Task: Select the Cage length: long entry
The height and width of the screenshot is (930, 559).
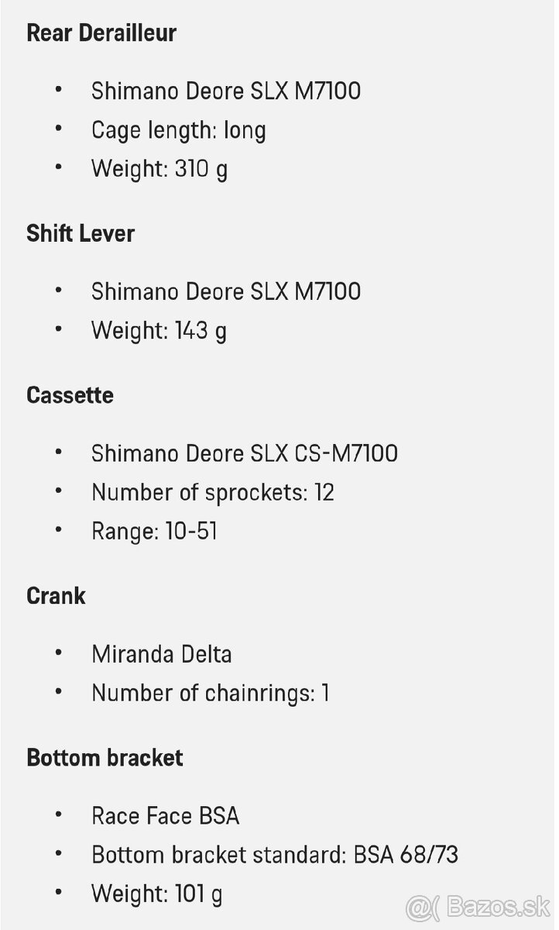Action: coord(178,130)
